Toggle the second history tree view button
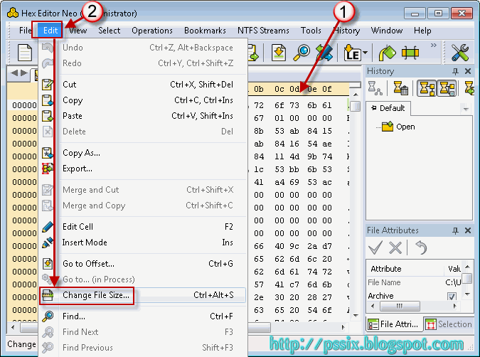Screen dimensions: 480x357 447,88
